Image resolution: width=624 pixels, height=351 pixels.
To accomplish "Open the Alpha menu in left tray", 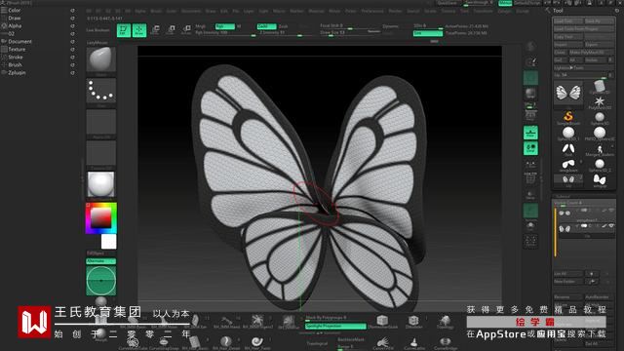I will pyautogui.click(x=16, y=26).
